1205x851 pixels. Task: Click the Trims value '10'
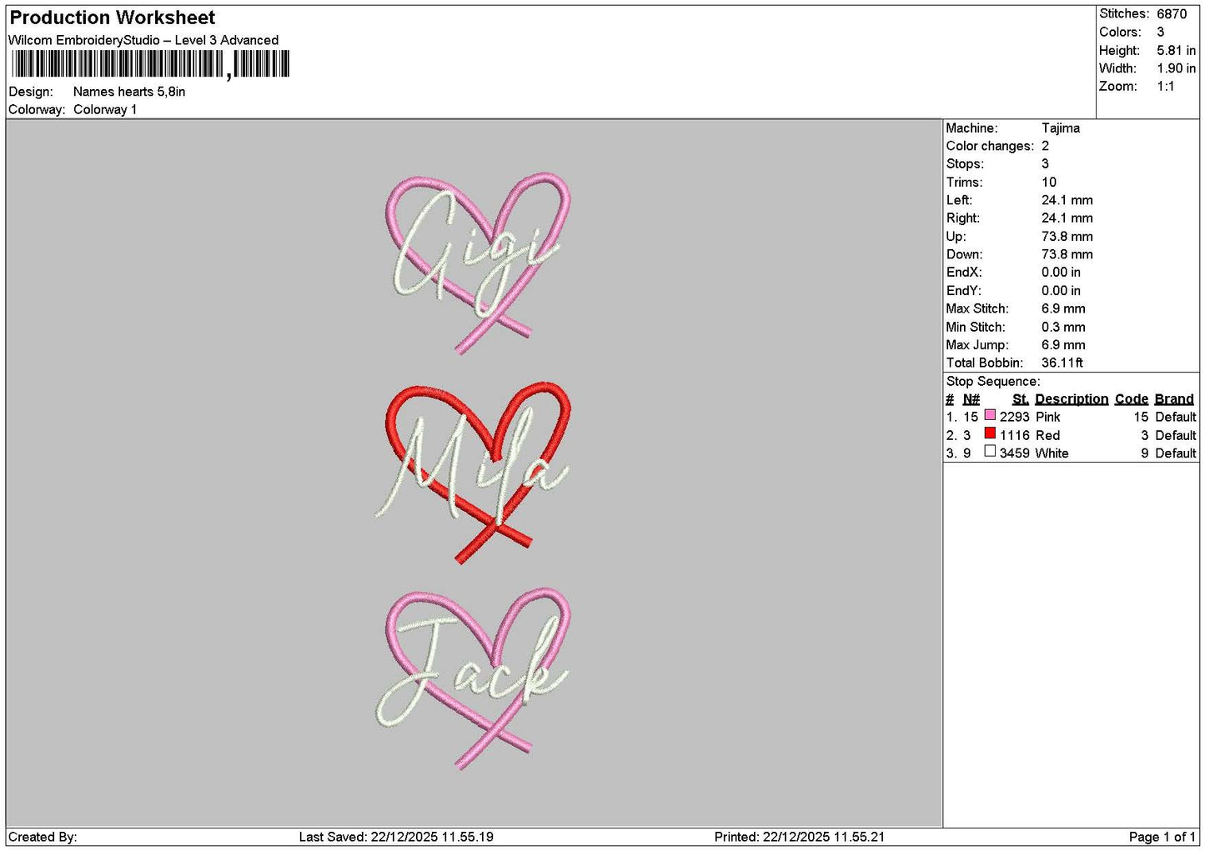pyautogui.click(x=1049, y=183)
